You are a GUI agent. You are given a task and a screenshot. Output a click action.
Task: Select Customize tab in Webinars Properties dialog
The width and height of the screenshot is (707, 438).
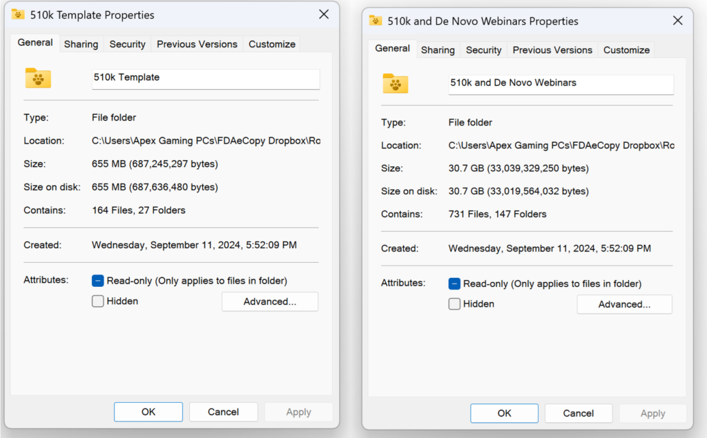point(626,50)
